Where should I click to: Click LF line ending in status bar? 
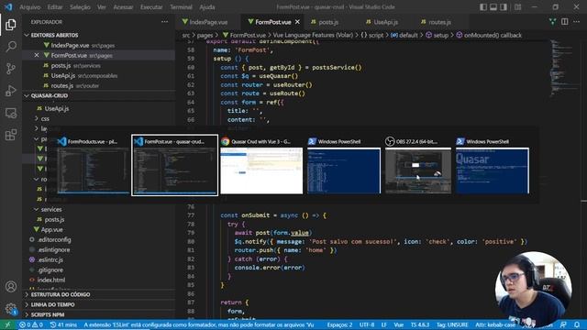pos(384,324)
